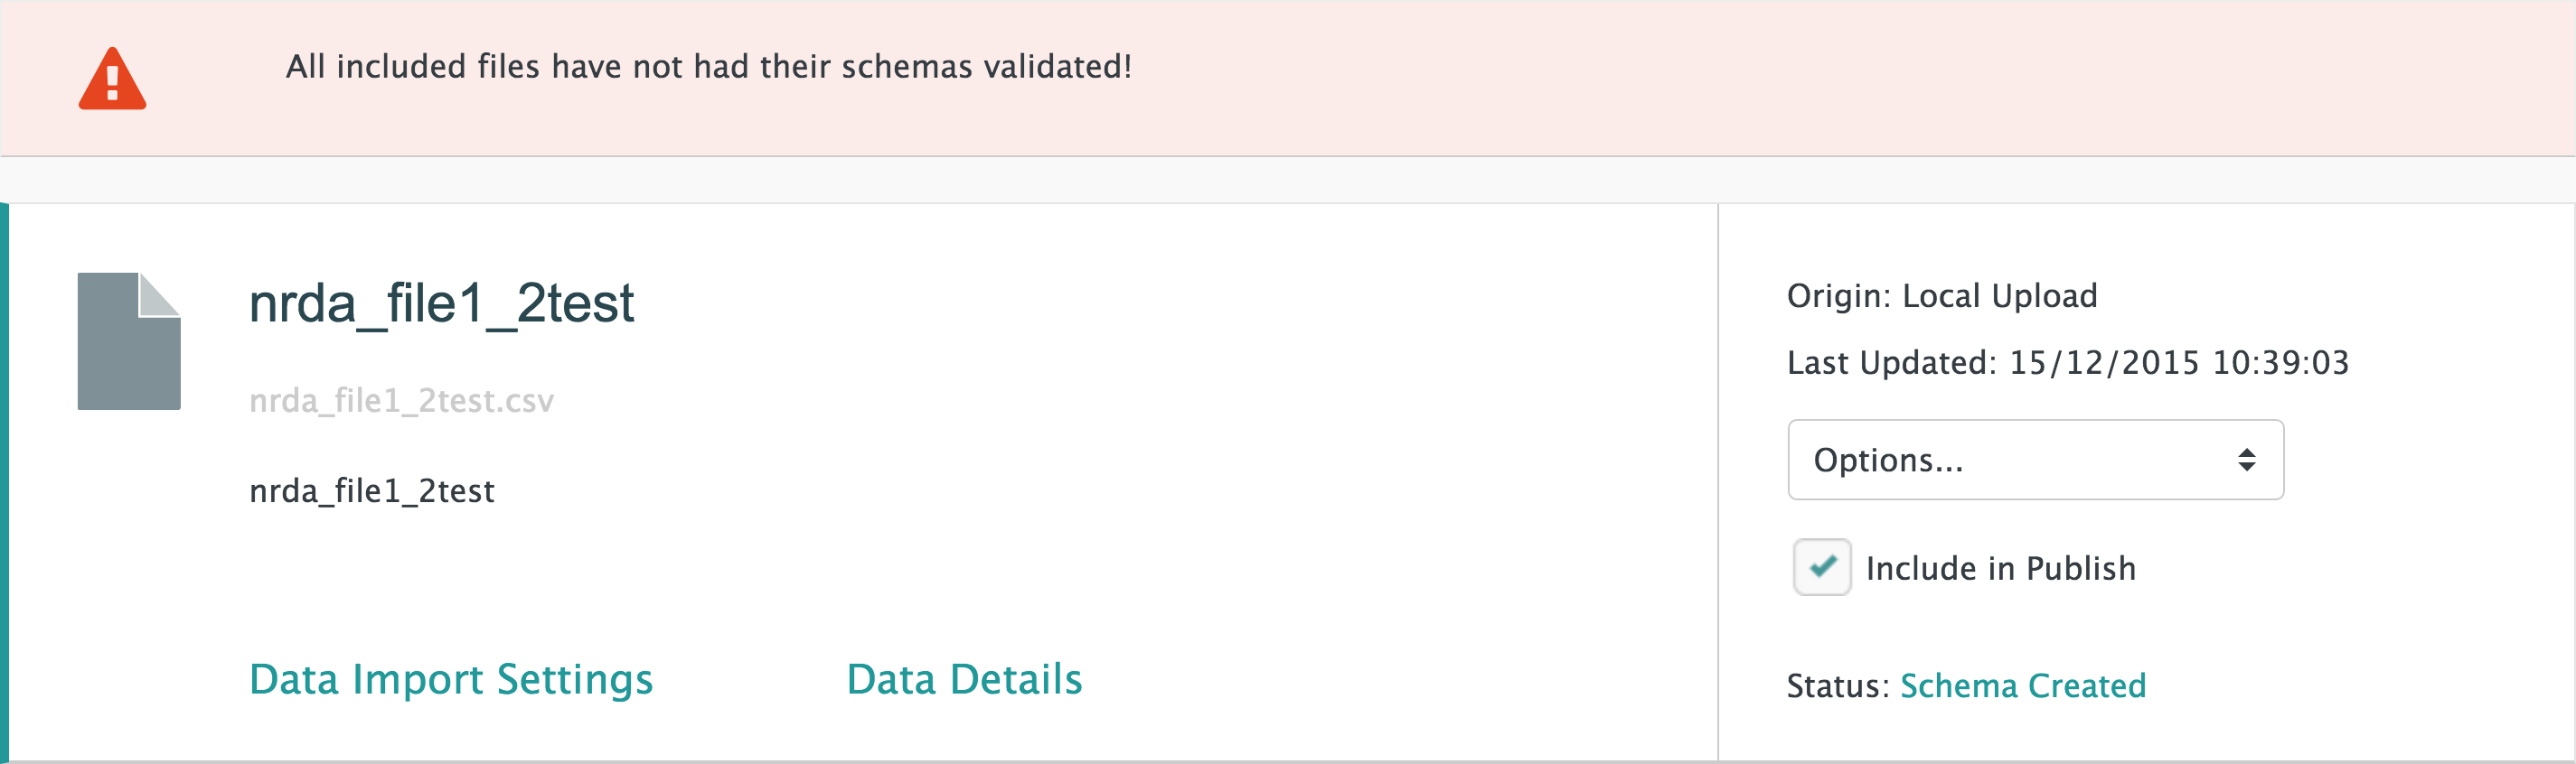Click the Schema Created status link
The width and height of the screenshot is (2576, 764).
point(2022,685)
